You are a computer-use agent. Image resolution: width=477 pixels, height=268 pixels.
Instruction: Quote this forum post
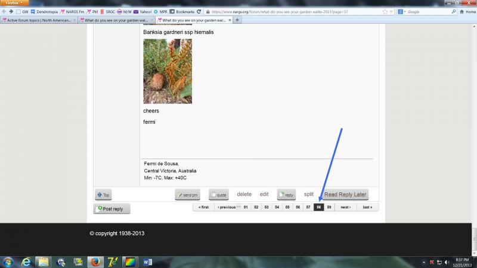tap(218, 195)
